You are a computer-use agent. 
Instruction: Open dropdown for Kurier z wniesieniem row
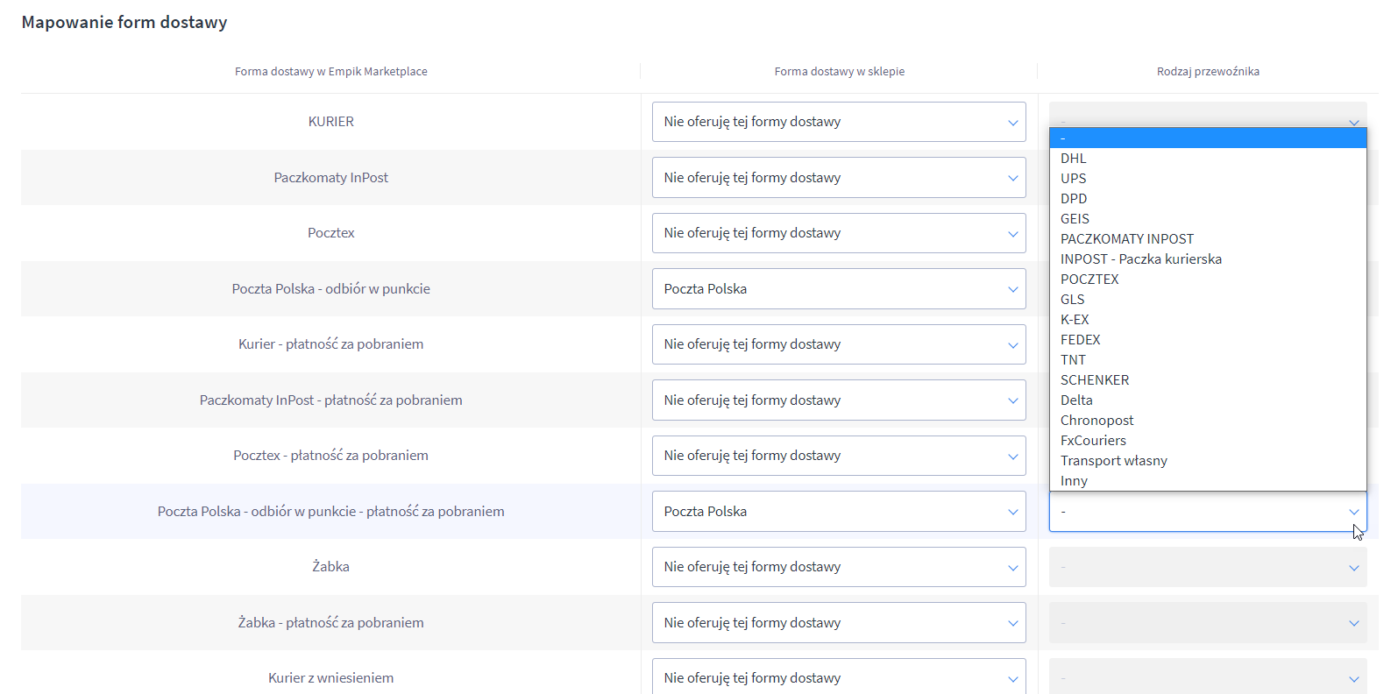(838, 678)
